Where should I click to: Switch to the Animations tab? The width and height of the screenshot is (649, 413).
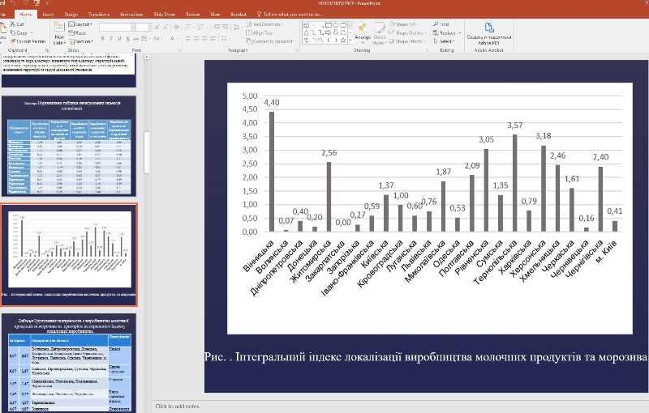131,14
